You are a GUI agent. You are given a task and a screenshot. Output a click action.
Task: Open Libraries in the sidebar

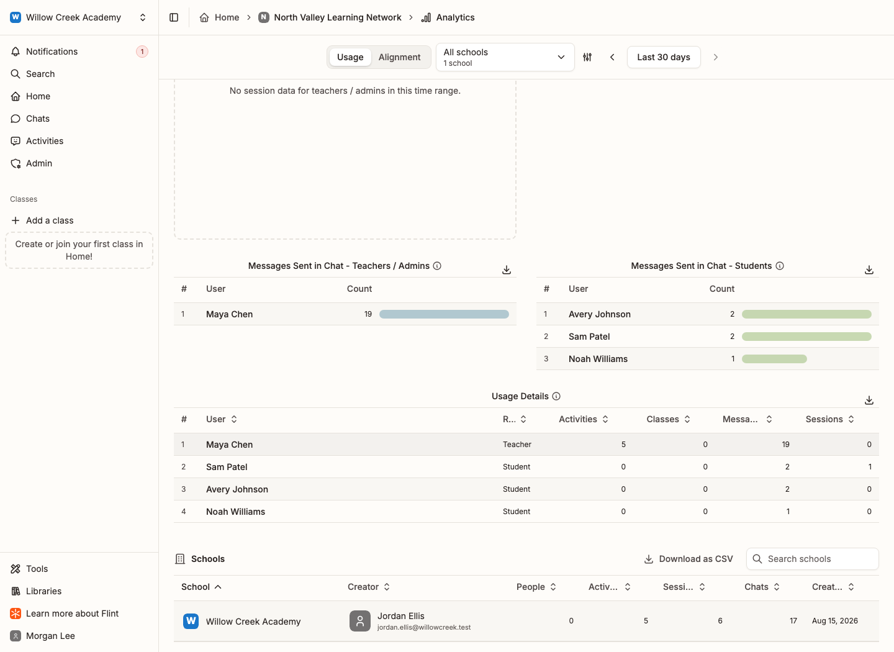coord(79,591)
